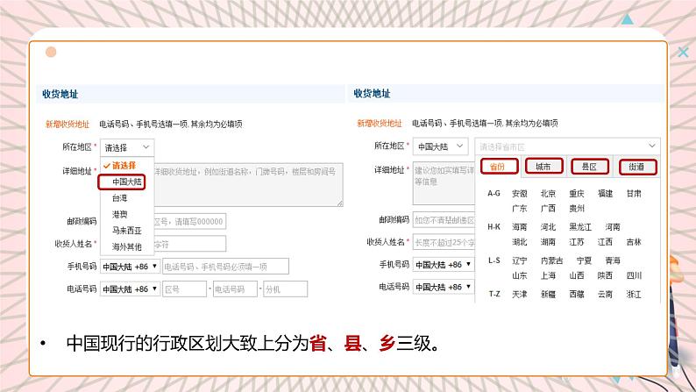696x392 pixels.
Task: Select 青海 province
Action: pos(613,260)
